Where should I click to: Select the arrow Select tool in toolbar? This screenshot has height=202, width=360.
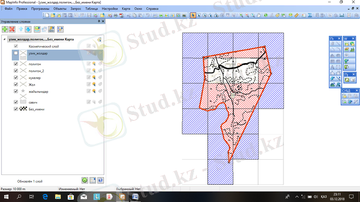[x=193, y=15]
